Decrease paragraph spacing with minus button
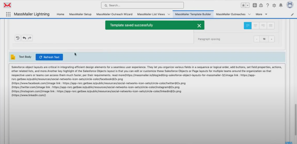The image size is (297, 144). 257,39
